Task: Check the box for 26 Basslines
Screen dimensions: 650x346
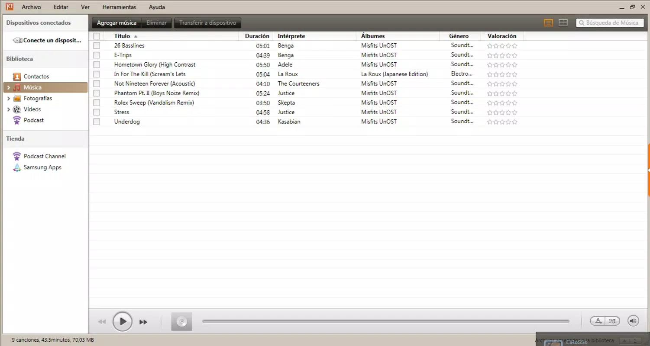Action: 97,46
